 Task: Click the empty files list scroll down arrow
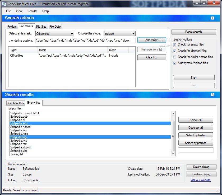(173, 153)
